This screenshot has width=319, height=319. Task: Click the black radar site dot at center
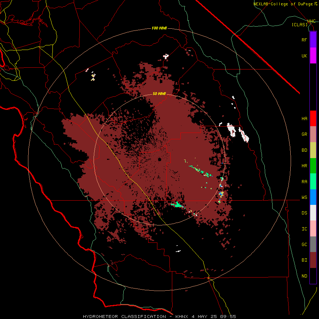159,159
